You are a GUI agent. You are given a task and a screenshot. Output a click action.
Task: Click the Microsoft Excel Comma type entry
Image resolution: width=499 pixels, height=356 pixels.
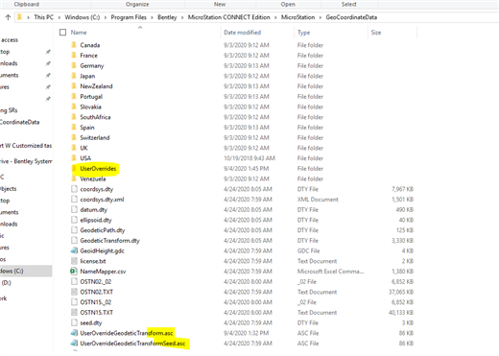(330, 272)
